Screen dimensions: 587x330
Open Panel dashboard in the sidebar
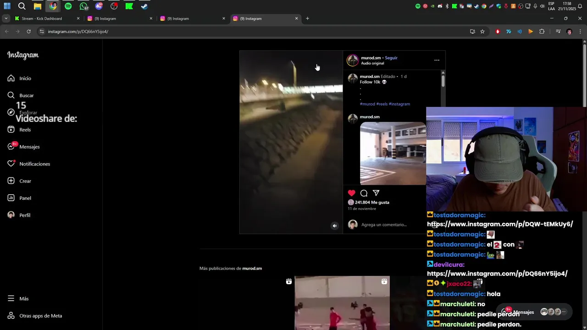point(19,198)
